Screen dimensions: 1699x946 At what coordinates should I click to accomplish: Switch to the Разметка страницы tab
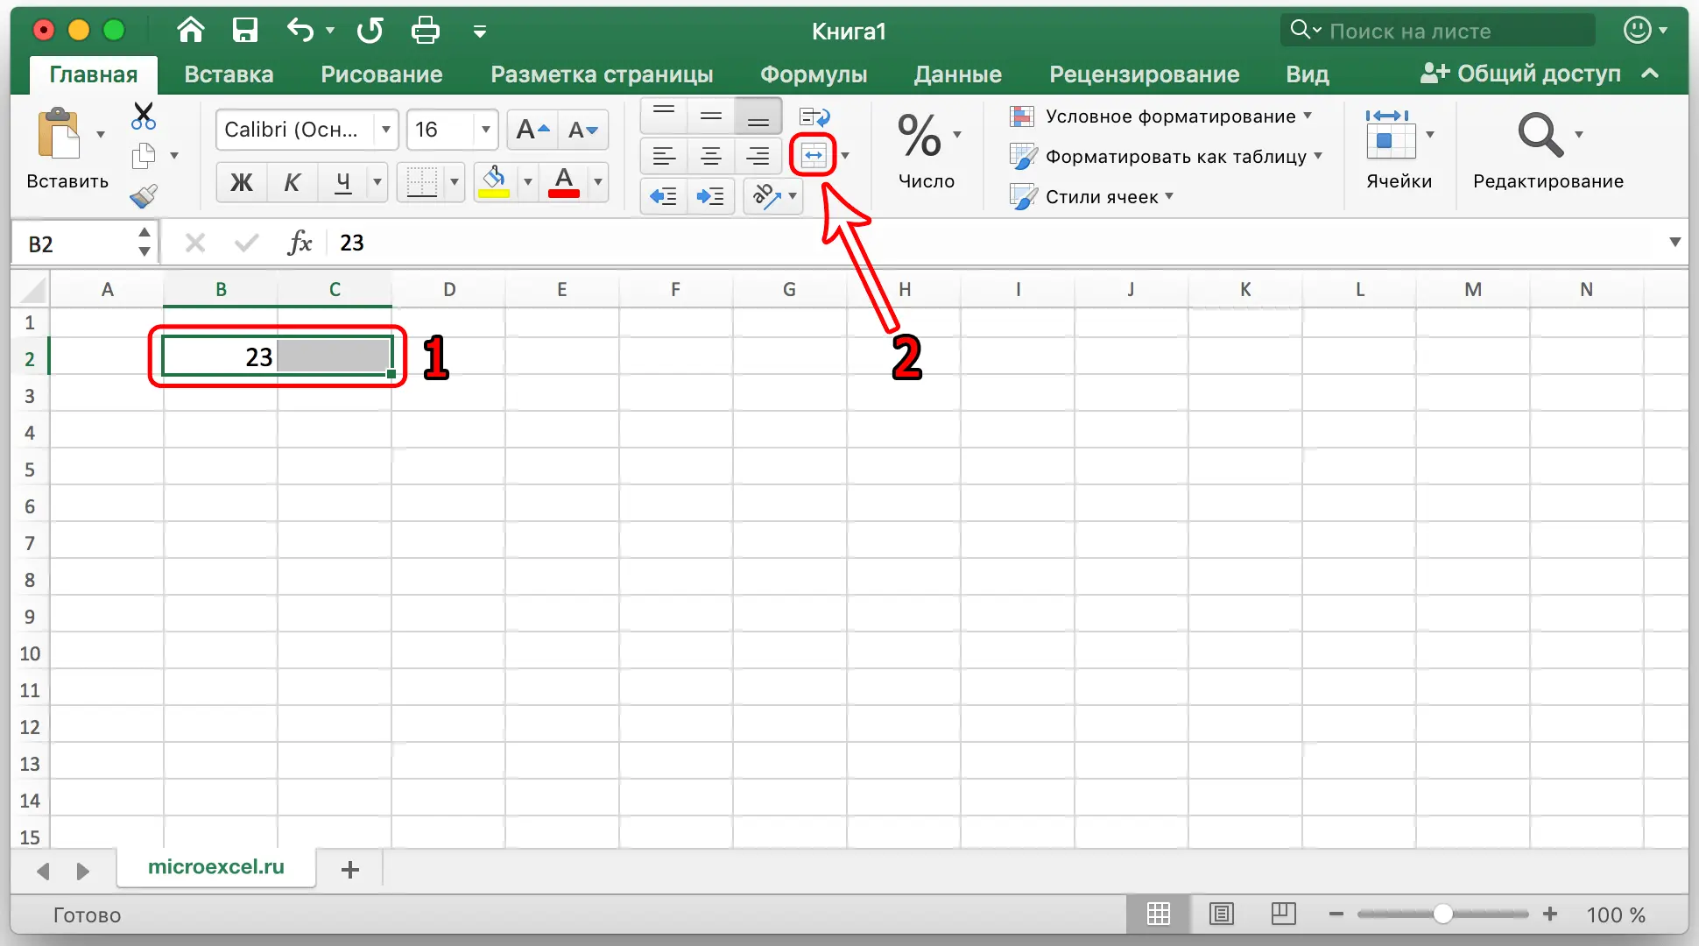point(602,74)
